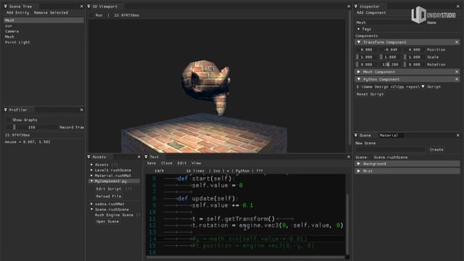
Task: Remove the Mesh Component with its X icon
Action: (x=457, y=72)
